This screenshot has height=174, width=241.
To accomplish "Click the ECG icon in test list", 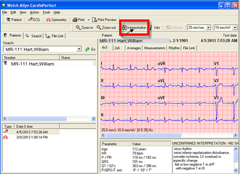I will (5, 132).
